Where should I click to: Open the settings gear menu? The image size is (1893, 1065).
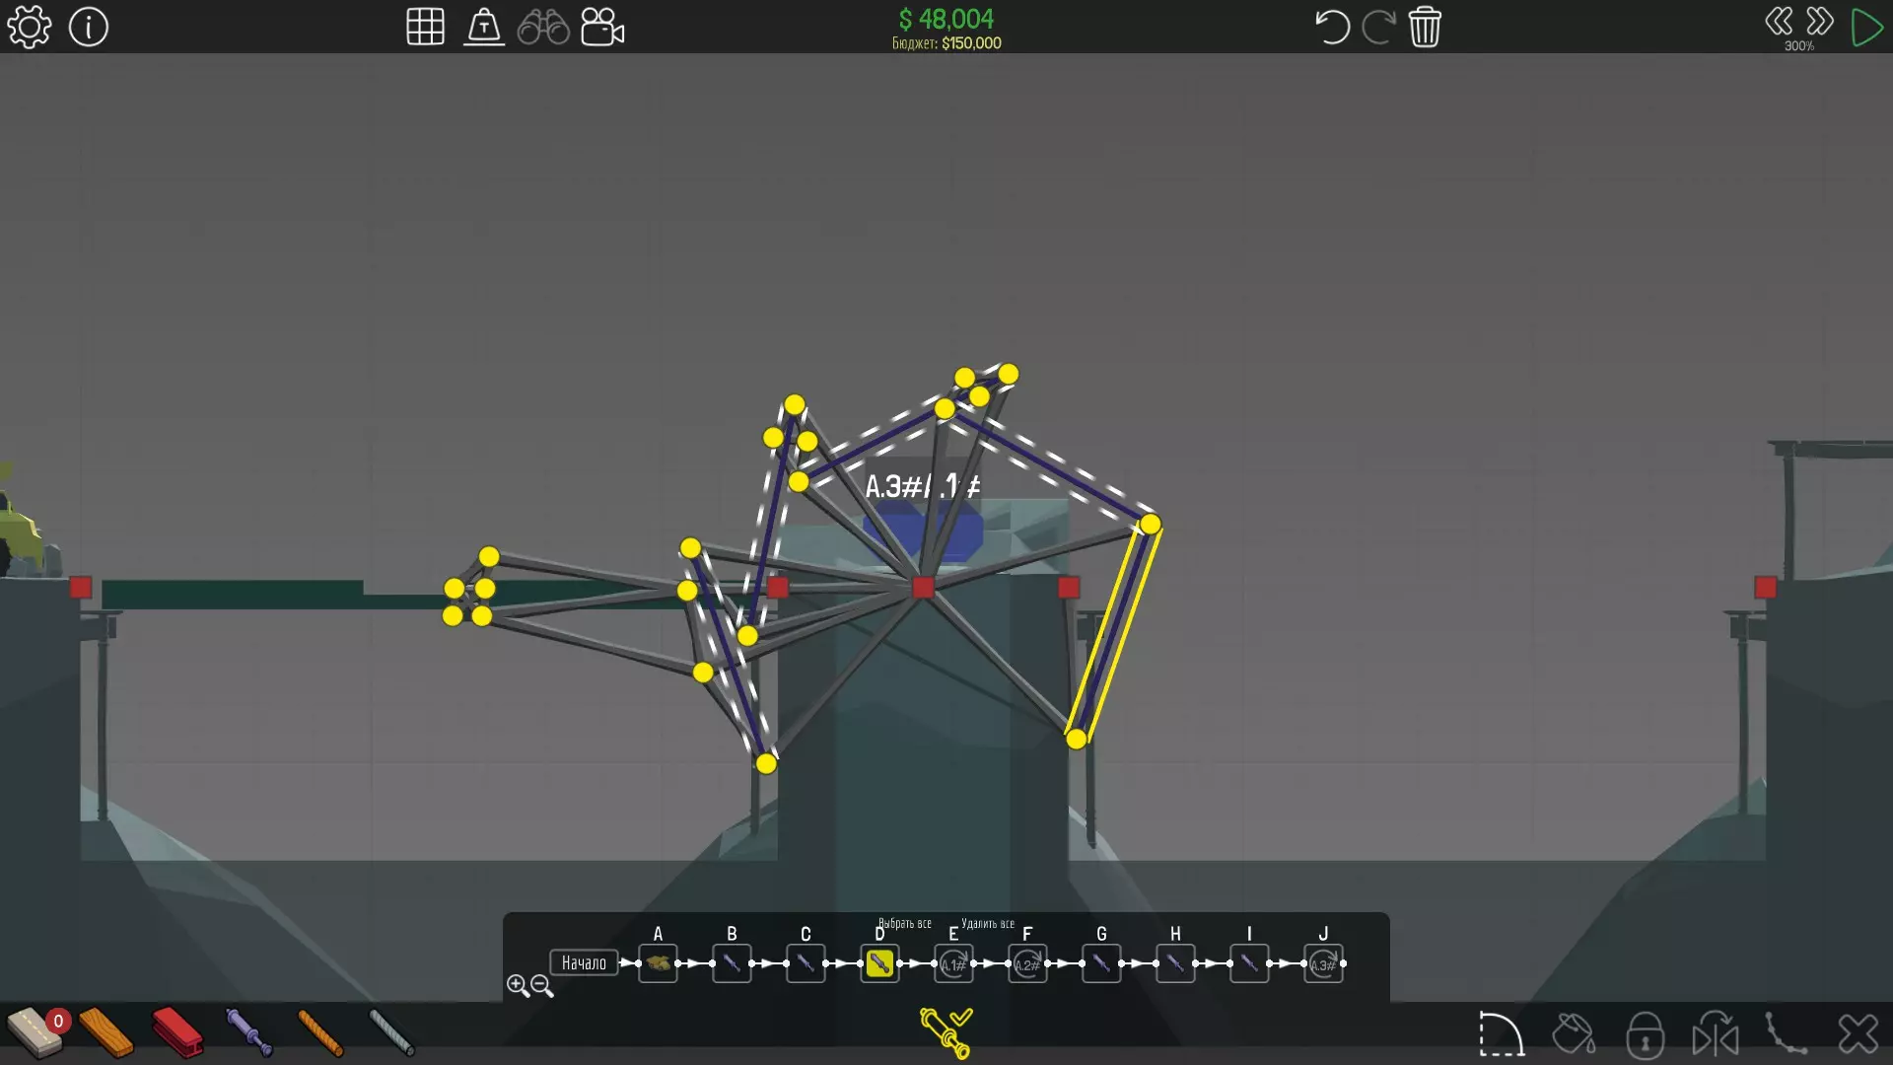click(30, 27)
